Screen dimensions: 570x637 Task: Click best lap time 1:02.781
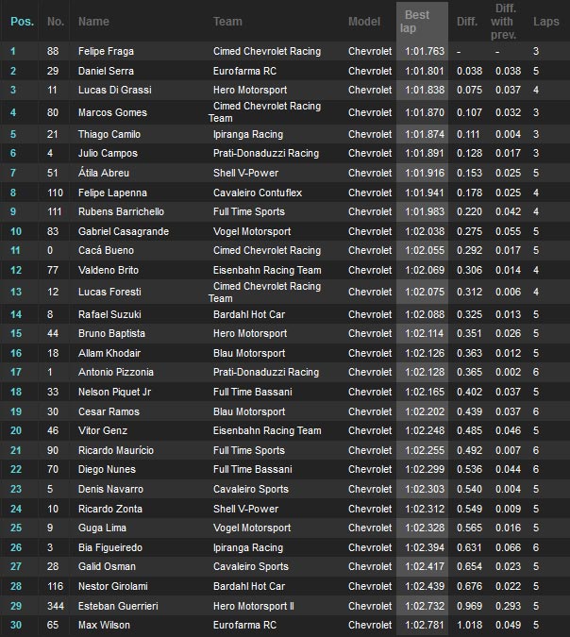(425, 626)
